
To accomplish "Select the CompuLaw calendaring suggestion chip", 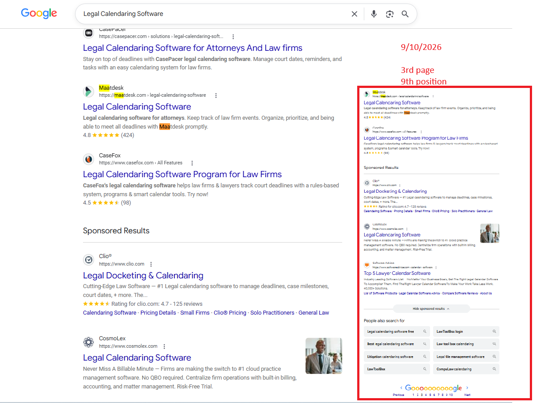I will (466, 369).
